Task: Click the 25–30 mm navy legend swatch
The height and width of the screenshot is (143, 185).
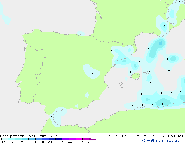Action: [x=59, y=139]
